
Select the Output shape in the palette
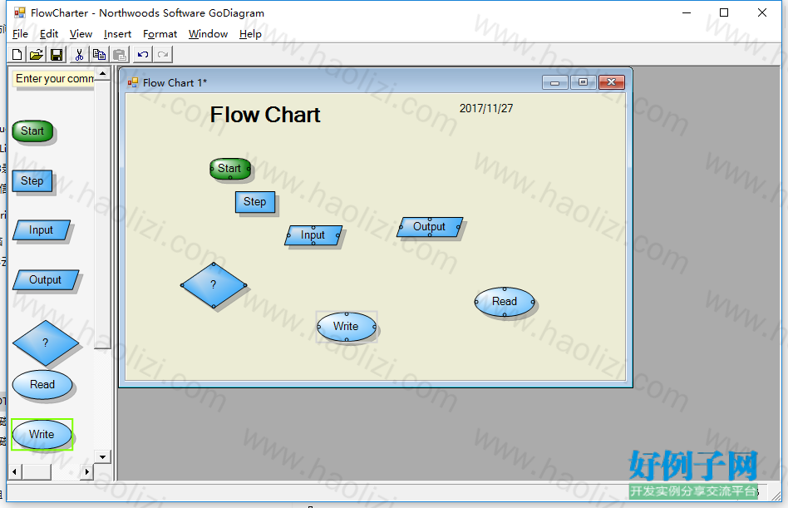click(x=45, y=280)
